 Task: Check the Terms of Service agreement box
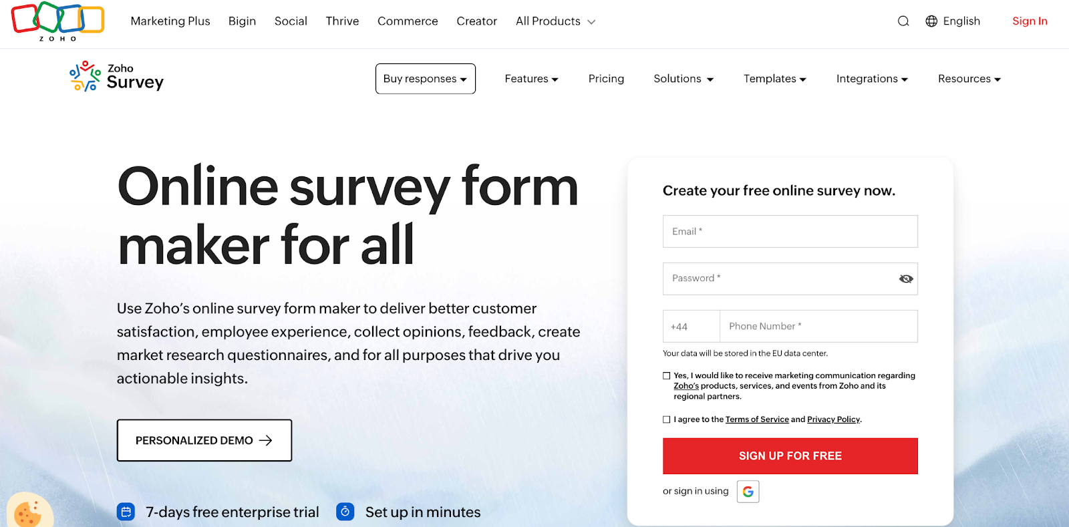click(x=666, y=419)
